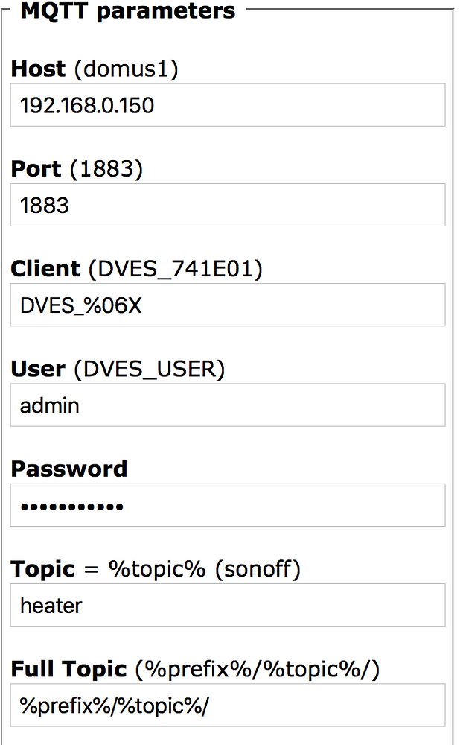Click the bold User label
Image resolution: width=463 pixels, height=745 pixels.
tap(38, 370)
